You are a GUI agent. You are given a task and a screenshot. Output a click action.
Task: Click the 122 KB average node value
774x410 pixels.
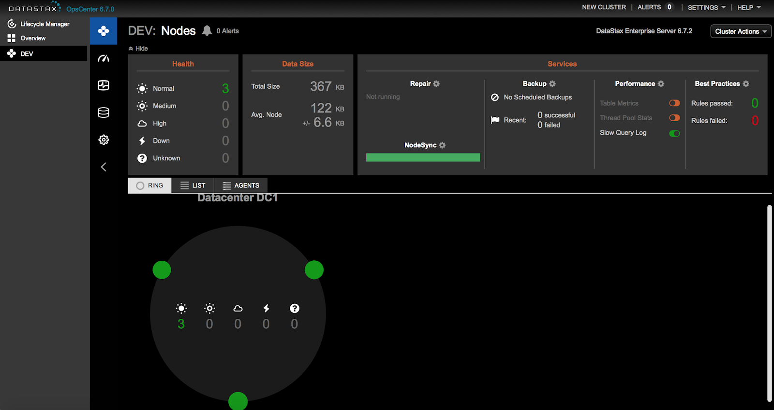coord(327,108)
